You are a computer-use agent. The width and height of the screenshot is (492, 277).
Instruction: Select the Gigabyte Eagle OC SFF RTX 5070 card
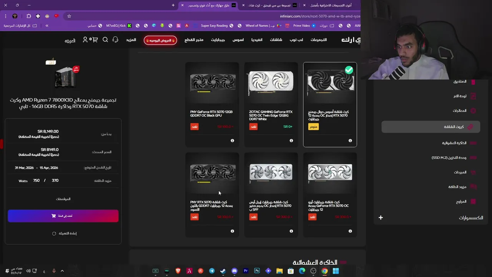pyautogui.click(x=271, y=195)
